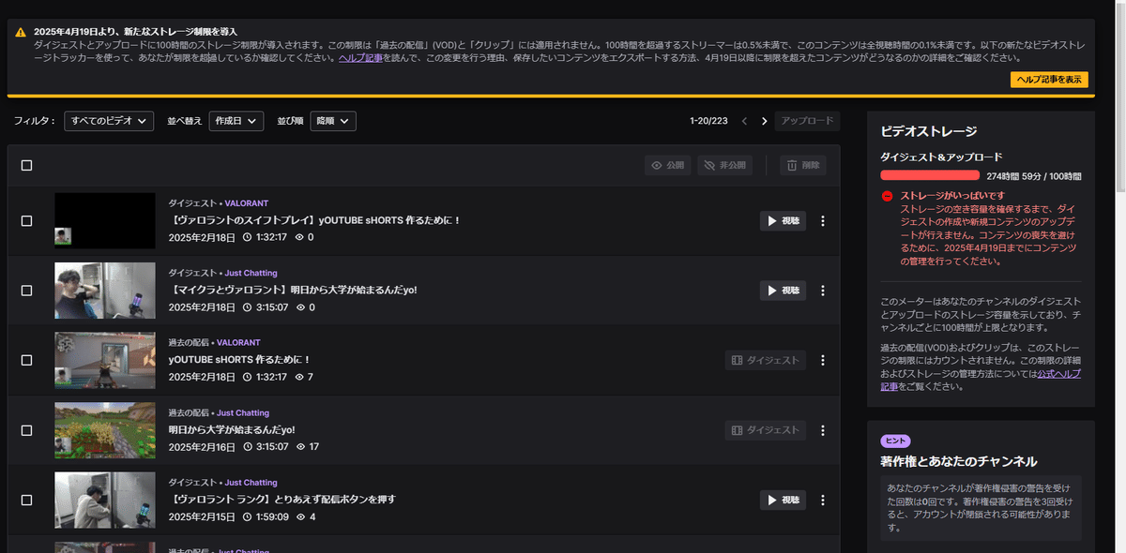Check the checkbox for the Swift Play video
The height and width of the screenshot is (553, 1126).
click(27, 221)
